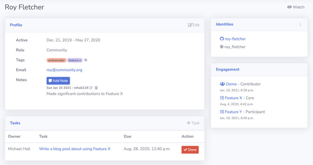This screenshot has width=313, height=165.
Task: Click the edit note pencil icon
Action: (x=91, y=88)
